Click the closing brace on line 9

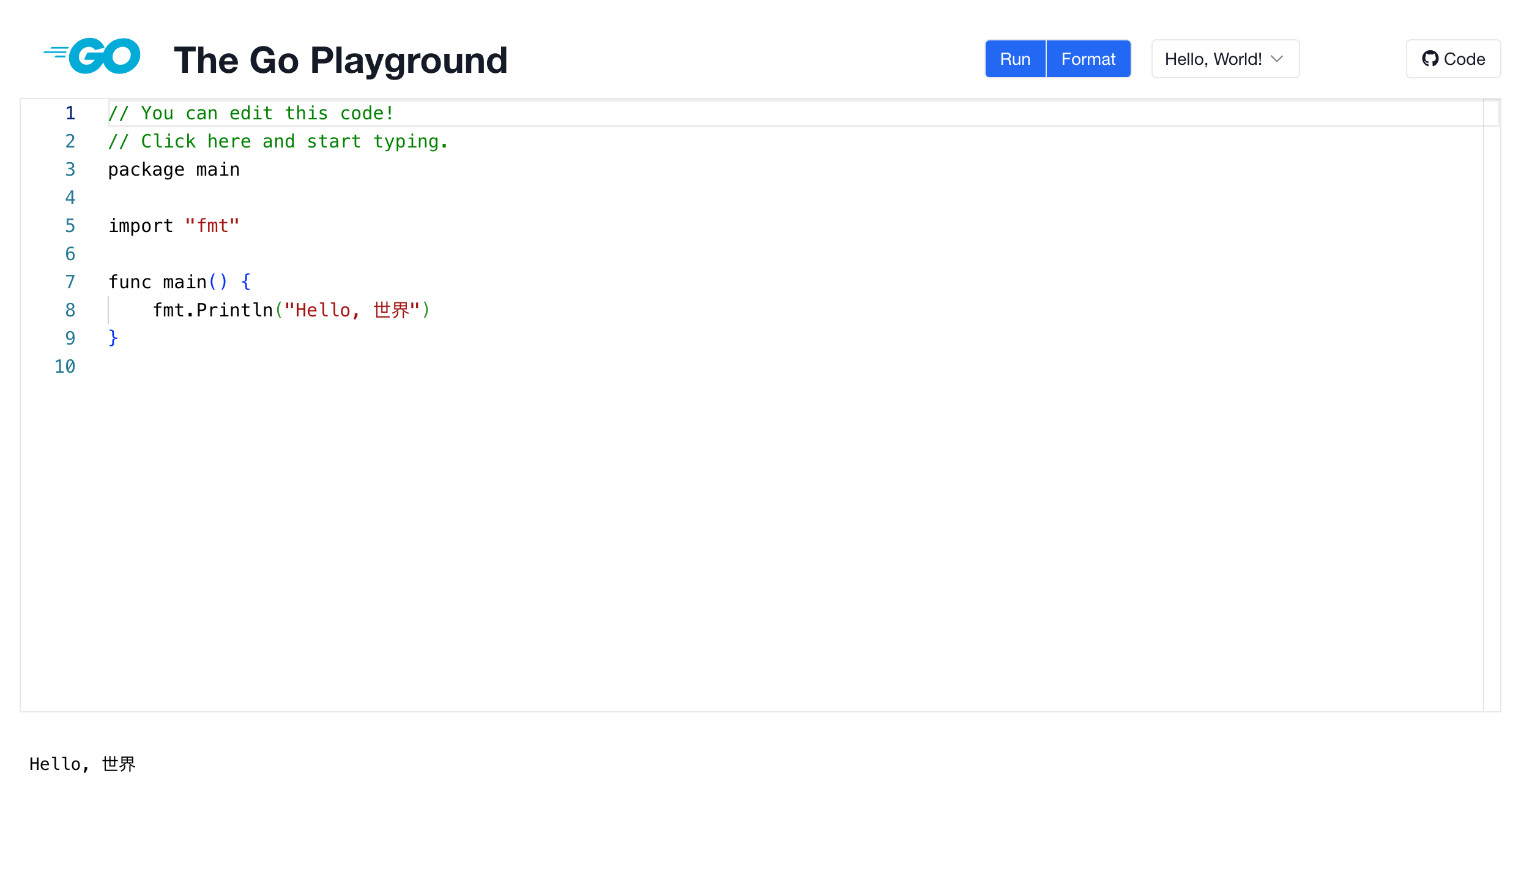click(113, 338)
